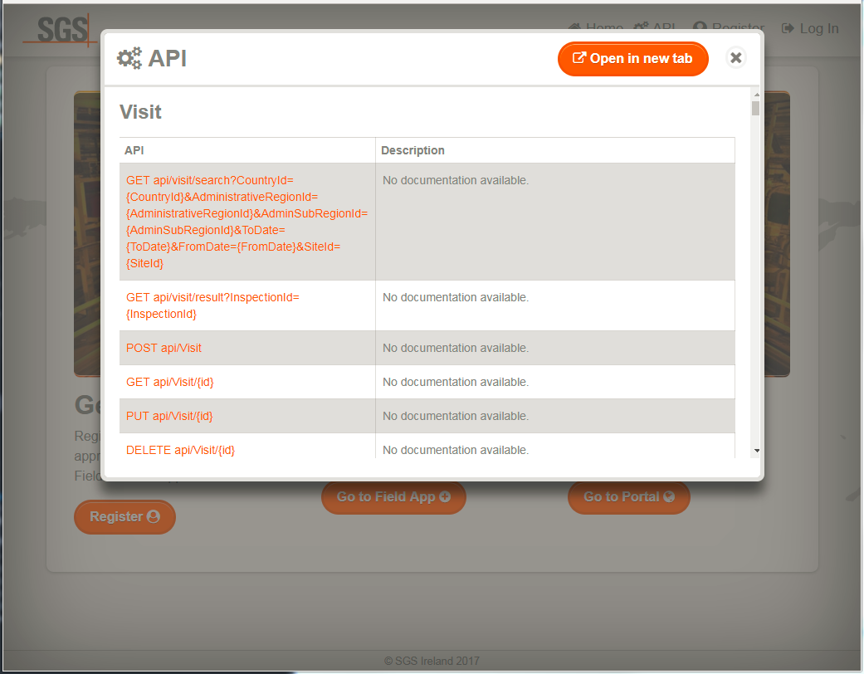Open the GET api/Visit/{id} link

pyautogui.click(x=169, y=382)
